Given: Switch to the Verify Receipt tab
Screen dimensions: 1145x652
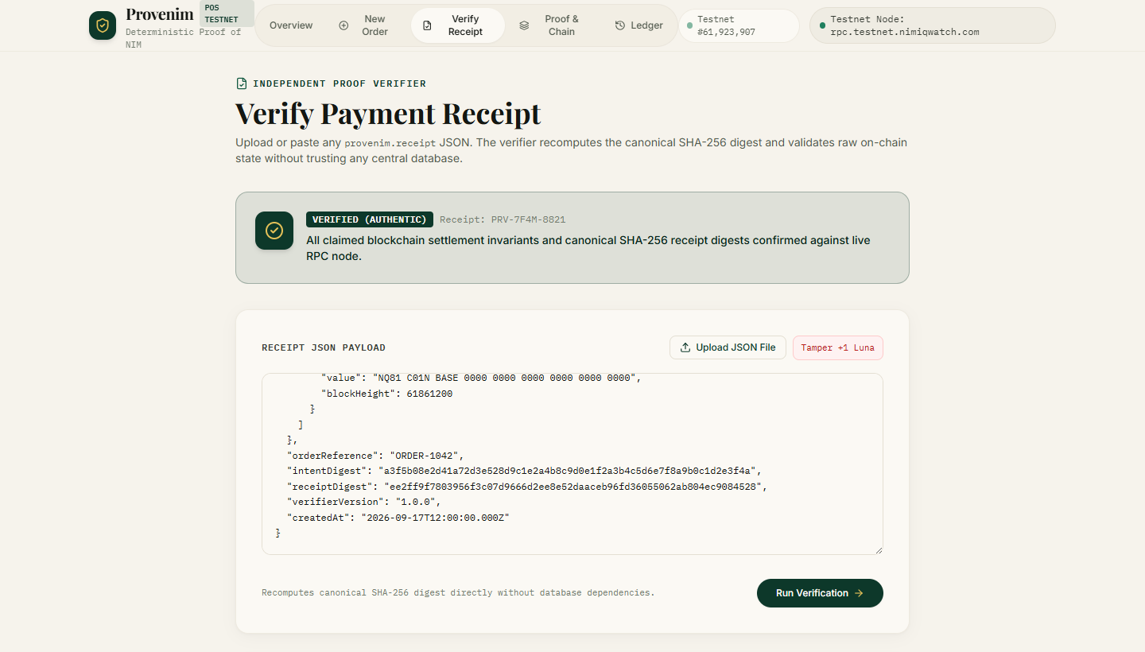Looking at the screenshot, I should 458,25.
